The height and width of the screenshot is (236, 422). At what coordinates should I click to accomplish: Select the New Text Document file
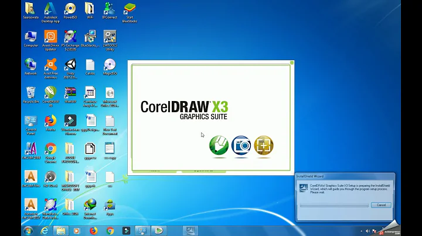click(110, 125)
